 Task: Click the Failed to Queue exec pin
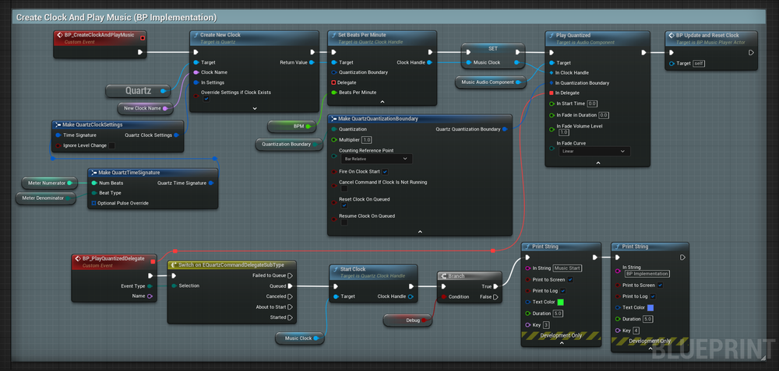290,276
